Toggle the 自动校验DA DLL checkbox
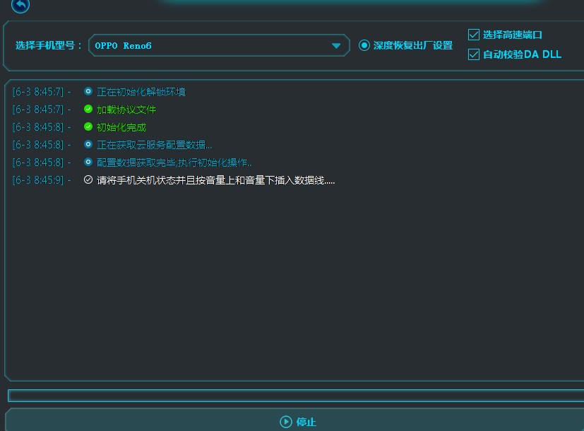Screen dimensions: 584x431 [x=473, y=54]
